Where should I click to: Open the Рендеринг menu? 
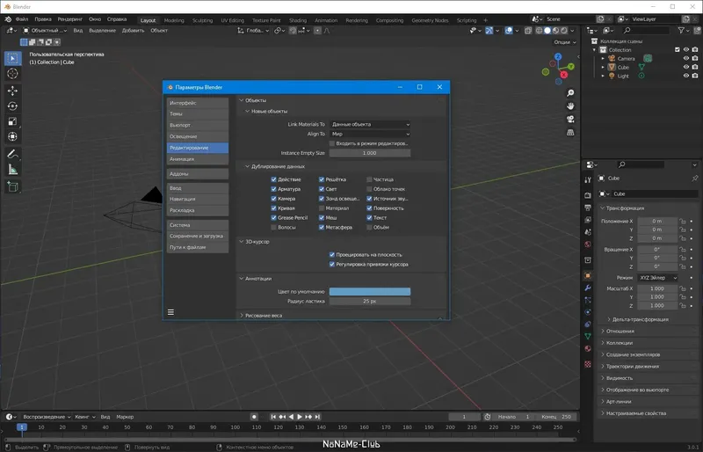tap(69, 18)
